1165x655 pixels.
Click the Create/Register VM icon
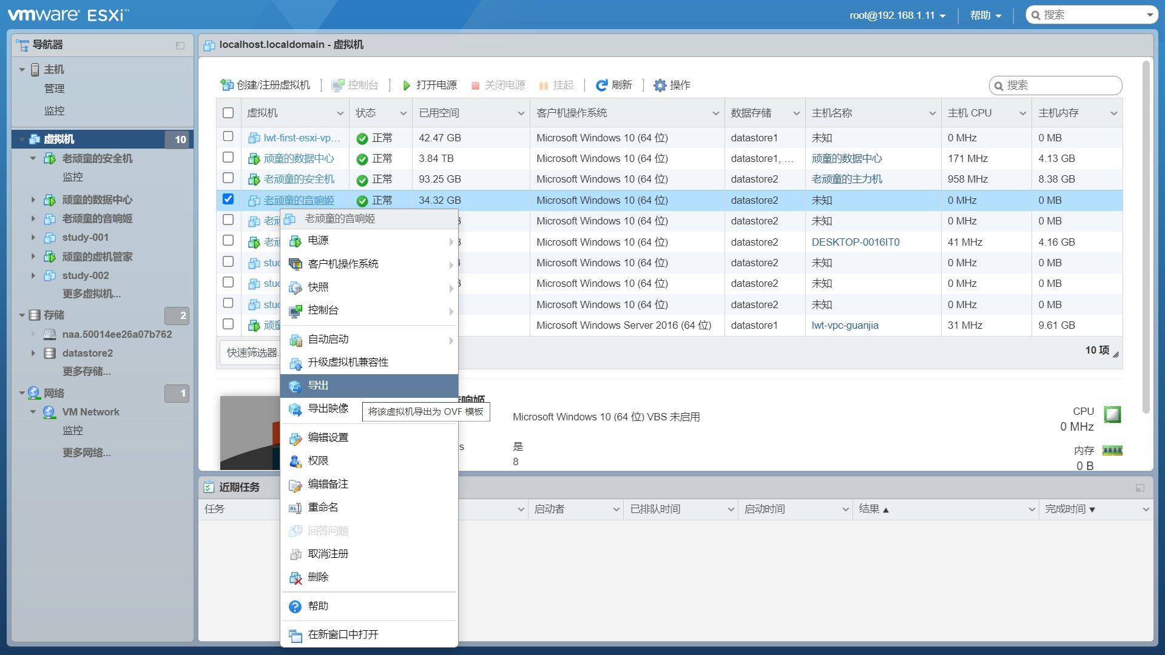227,86
